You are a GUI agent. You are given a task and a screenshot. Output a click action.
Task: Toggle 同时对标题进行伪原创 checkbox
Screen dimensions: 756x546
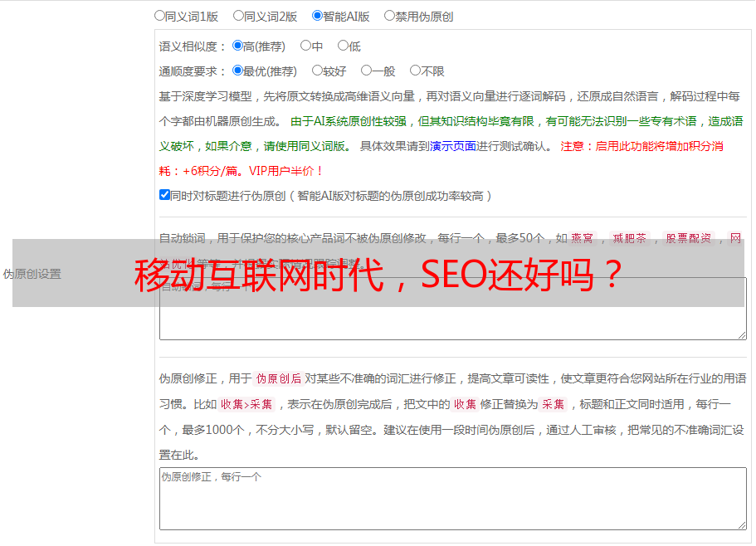click(x=164, y=195)
